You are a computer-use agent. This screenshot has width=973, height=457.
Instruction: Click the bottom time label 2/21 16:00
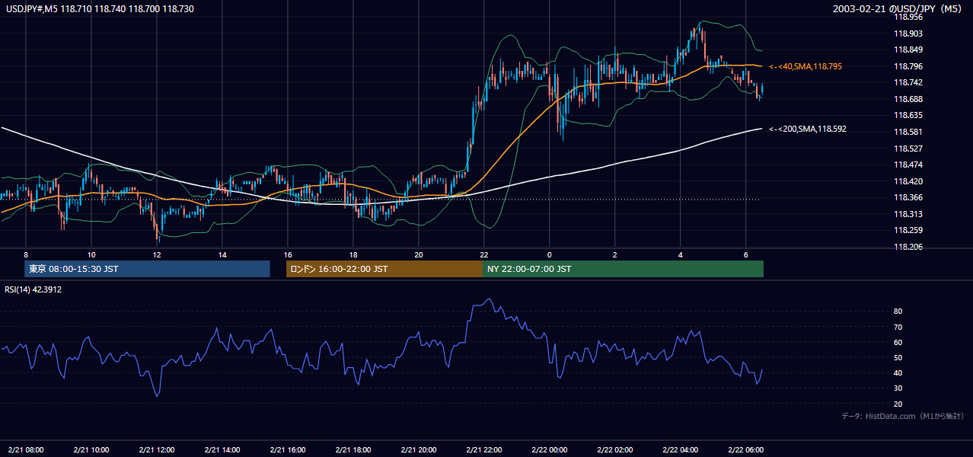click(x=288, y=449)
